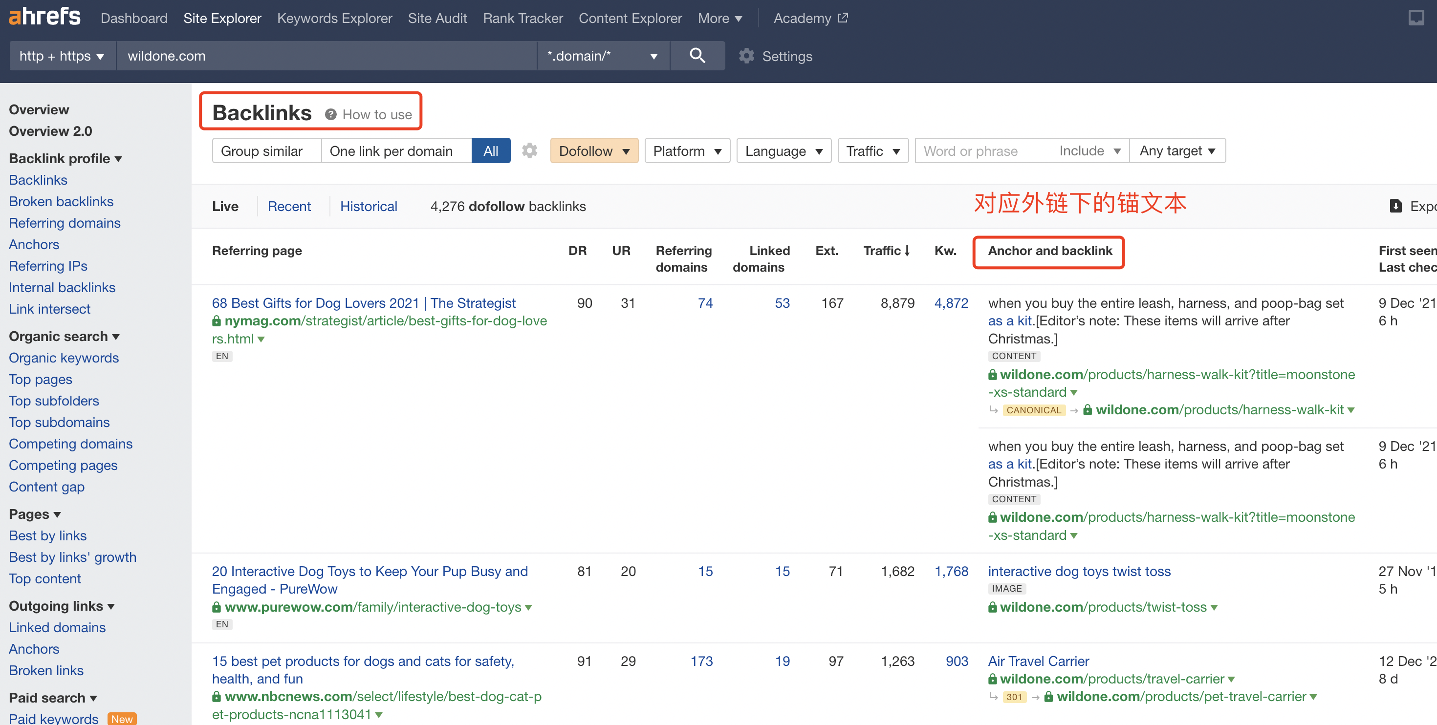Click the Academy external link icon

(844, 18)
